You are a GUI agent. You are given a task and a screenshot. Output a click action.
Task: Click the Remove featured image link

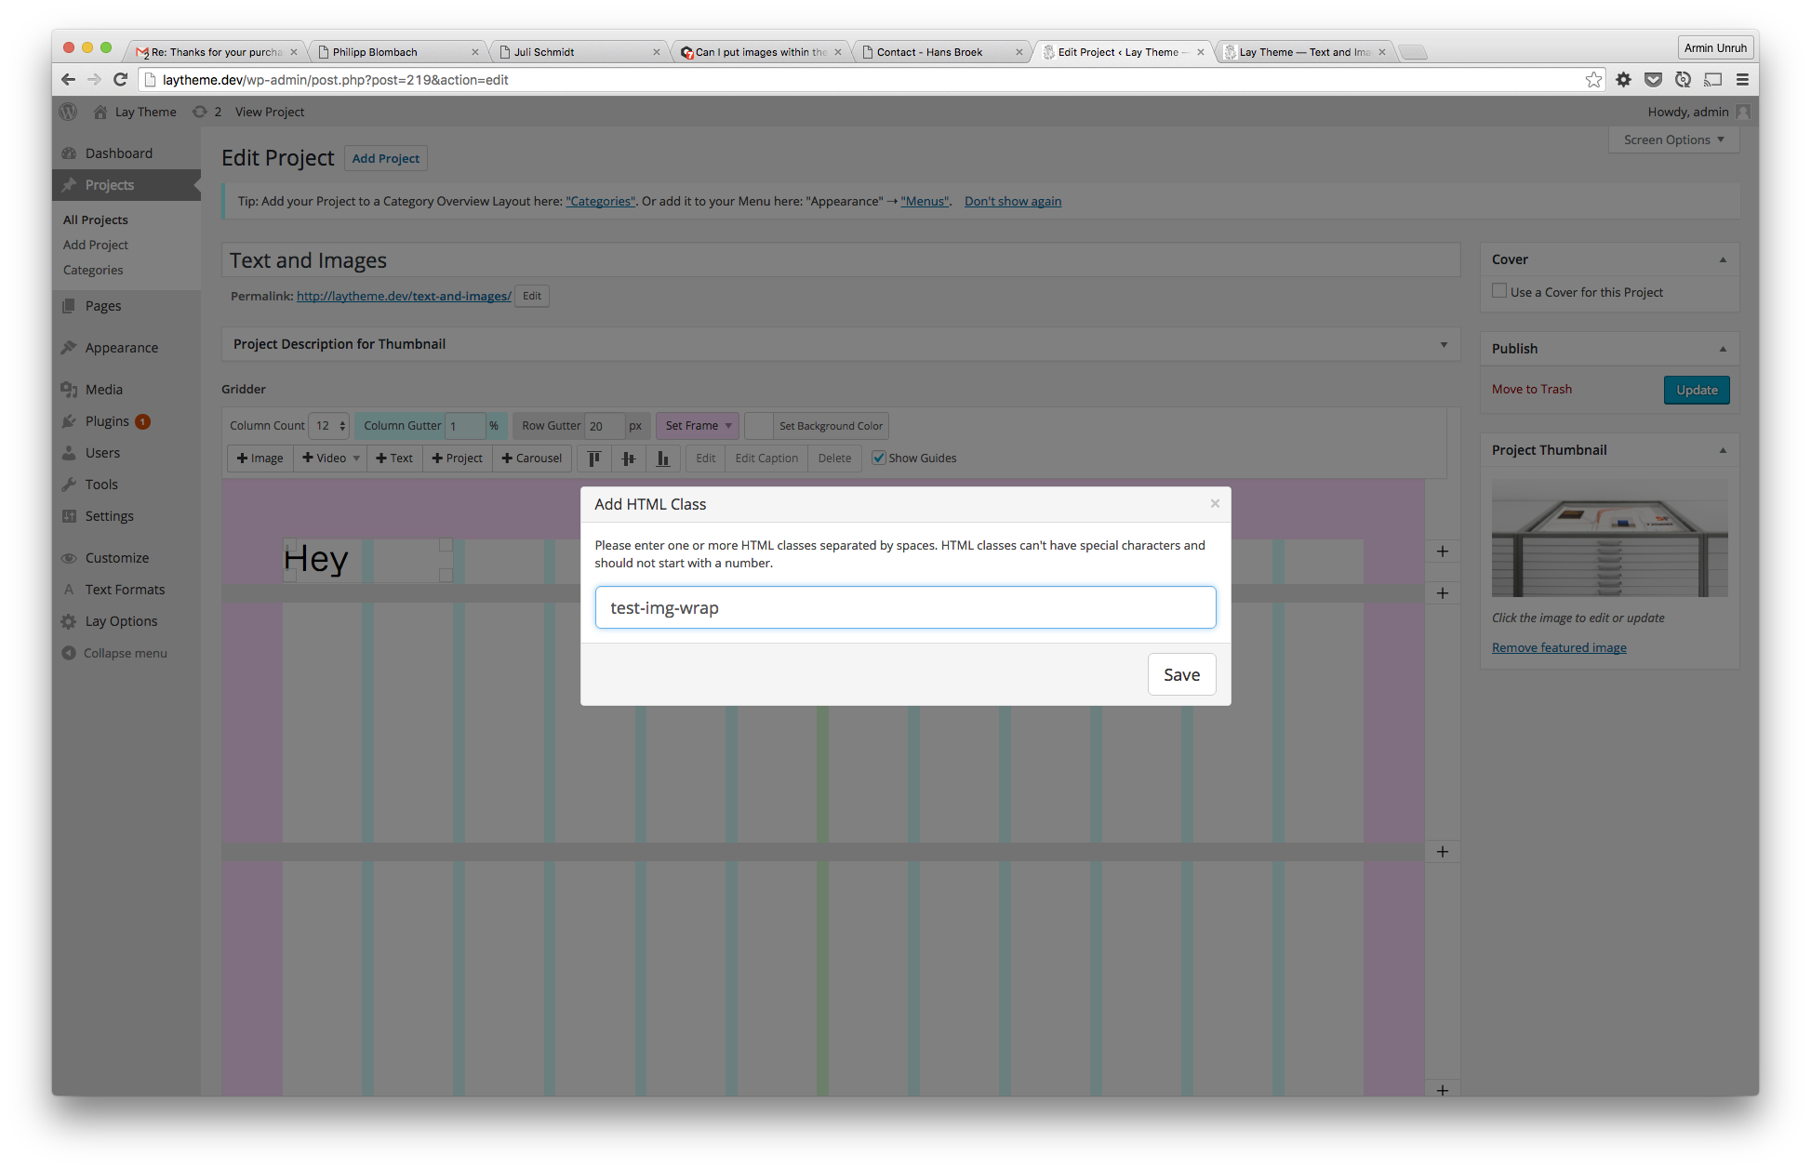(1559, 646)
